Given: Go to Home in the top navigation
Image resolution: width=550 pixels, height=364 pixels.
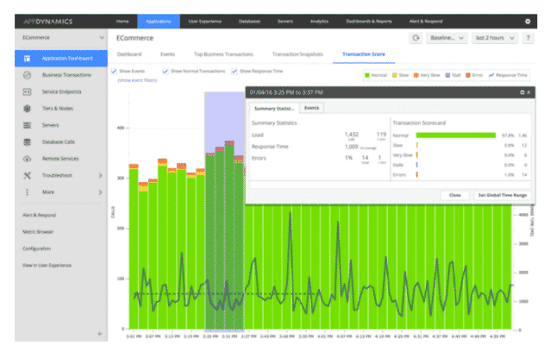Looking at the screenshot, I should pyautogui.click(x=122, y=22).
